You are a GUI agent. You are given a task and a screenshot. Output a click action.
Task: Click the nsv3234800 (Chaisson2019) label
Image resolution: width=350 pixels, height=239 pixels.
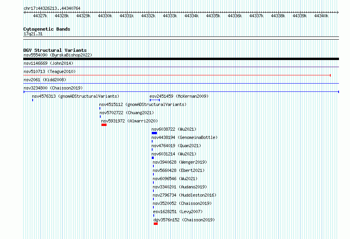53,88
